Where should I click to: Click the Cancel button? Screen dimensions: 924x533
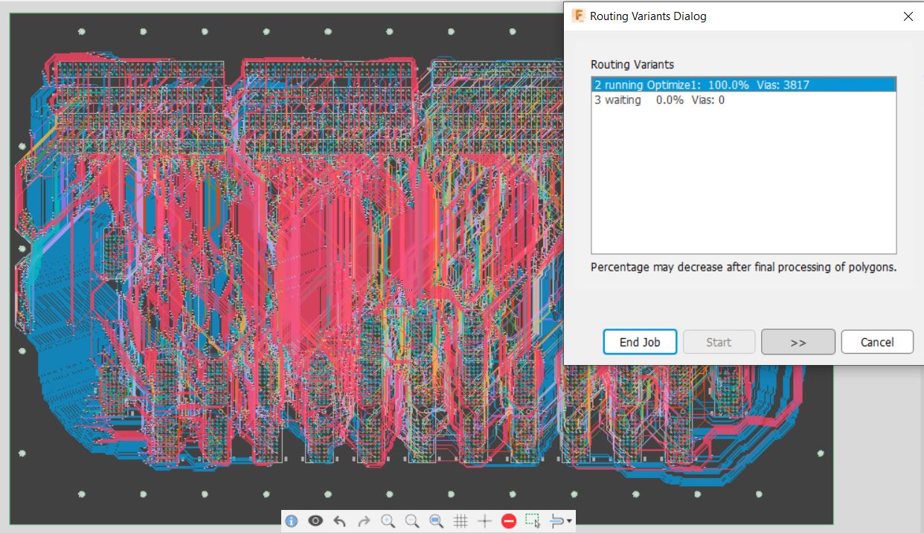tap(877, 342)
